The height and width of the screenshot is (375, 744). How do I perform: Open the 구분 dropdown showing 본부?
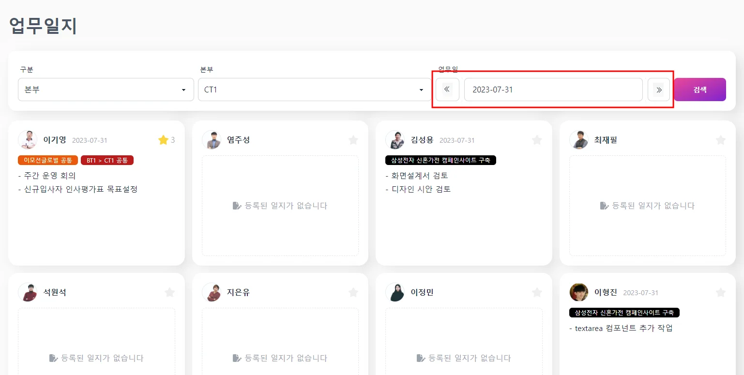click(106, 90)
